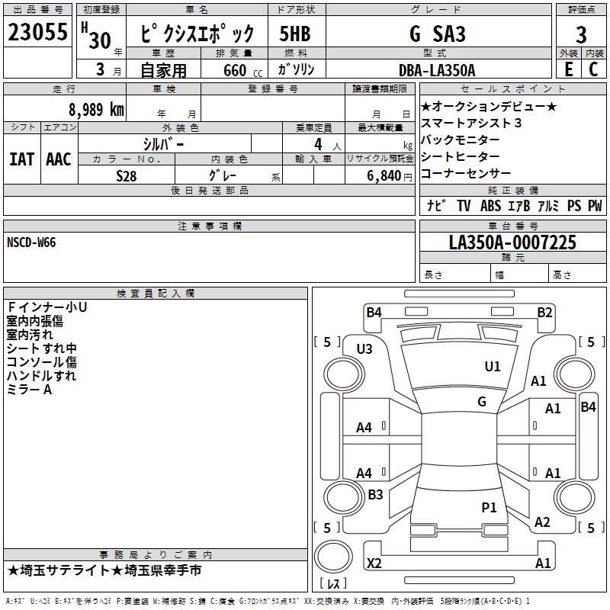
Task: Select the exterior grade E cell
Action: [x=568, y=69]
